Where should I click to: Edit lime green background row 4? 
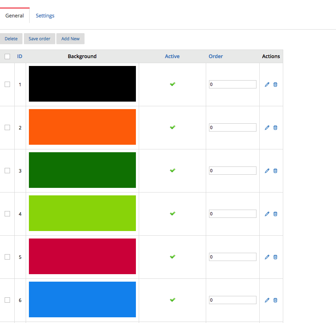tap(267, 214)
